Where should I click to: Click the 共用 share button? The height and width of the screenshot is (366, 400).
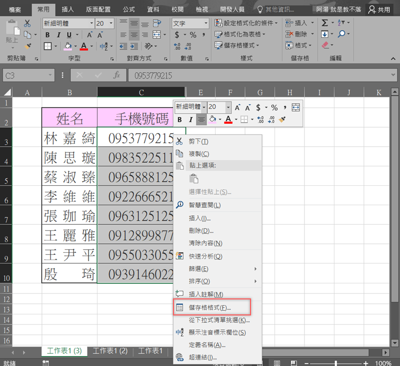379,9
